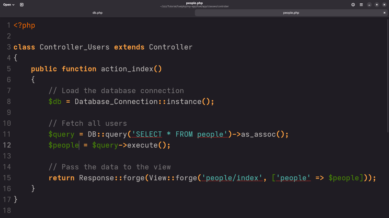Close the editor window
389x218 pixels.
coord(384,5)
